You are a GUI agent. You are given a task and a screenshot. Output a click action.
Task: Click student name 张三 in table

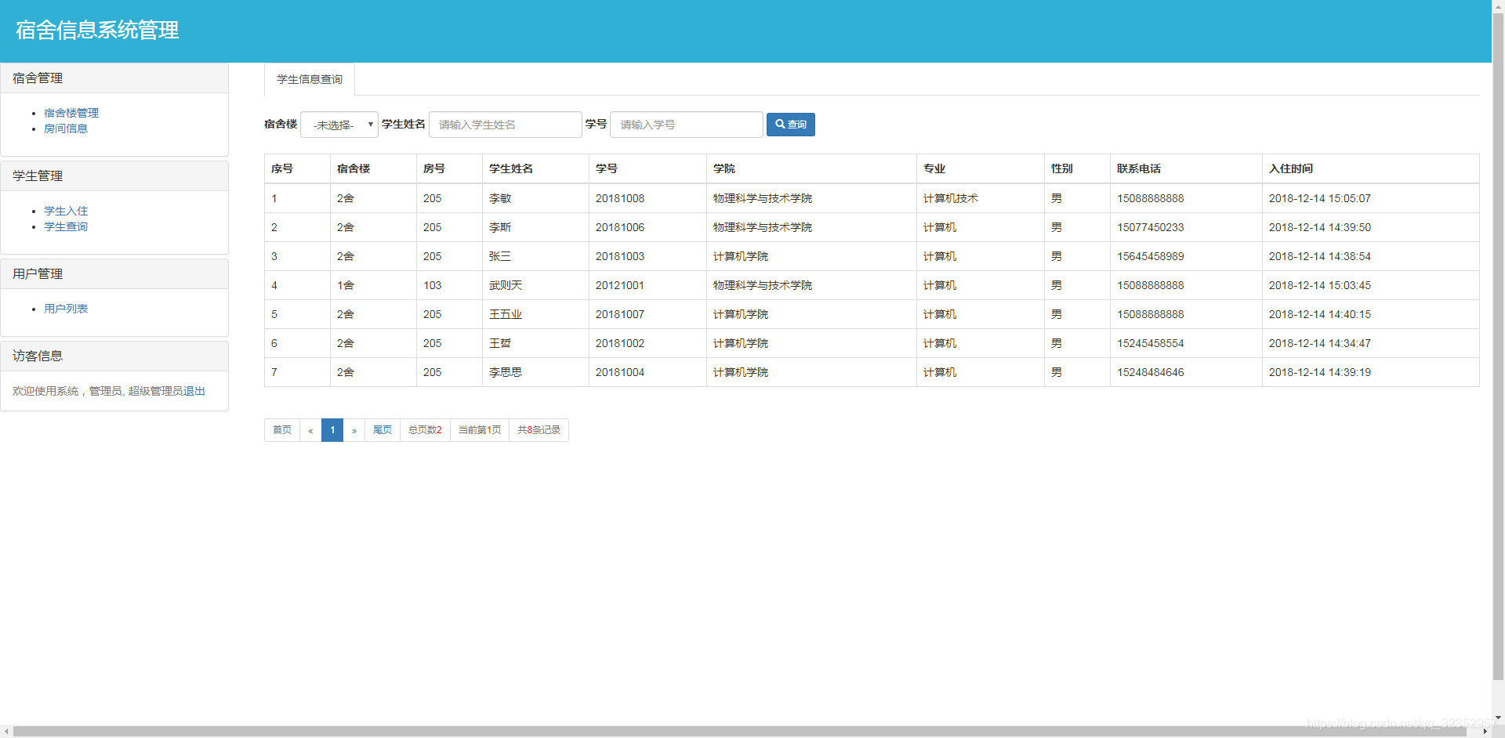[x=500, y=256]
